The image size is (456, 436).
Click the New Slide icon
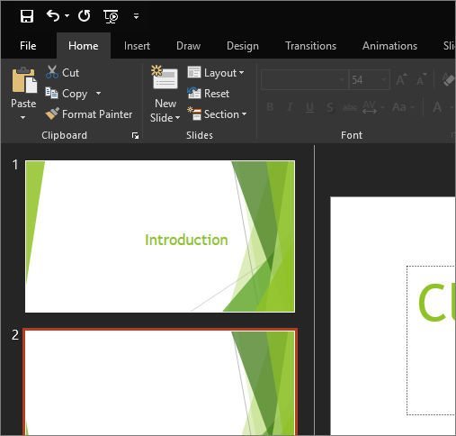165,77
